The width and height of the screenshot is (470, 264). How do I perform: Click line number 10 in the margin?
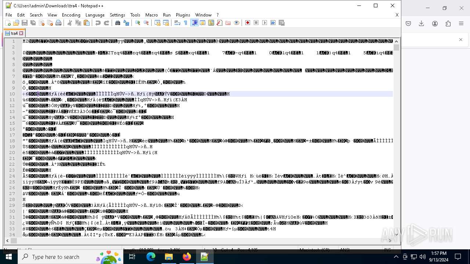tap(13, 94)
